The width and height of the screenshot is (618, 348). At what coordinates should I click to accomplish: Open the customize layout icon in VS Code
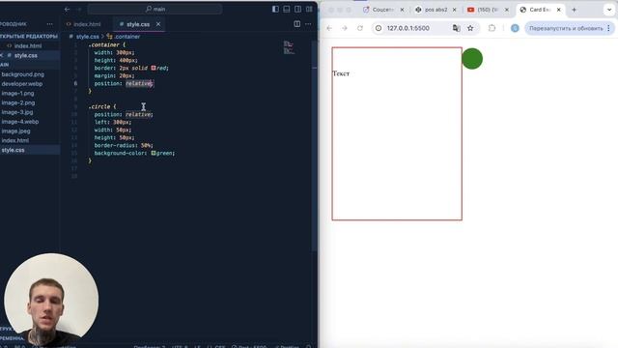309,9
